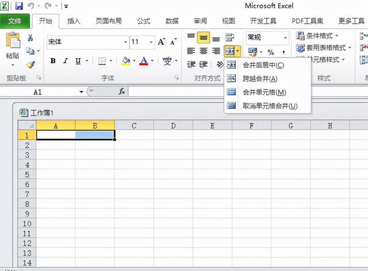
Task: Open 条件格式 conditional formatting
Action: (317, 36)
